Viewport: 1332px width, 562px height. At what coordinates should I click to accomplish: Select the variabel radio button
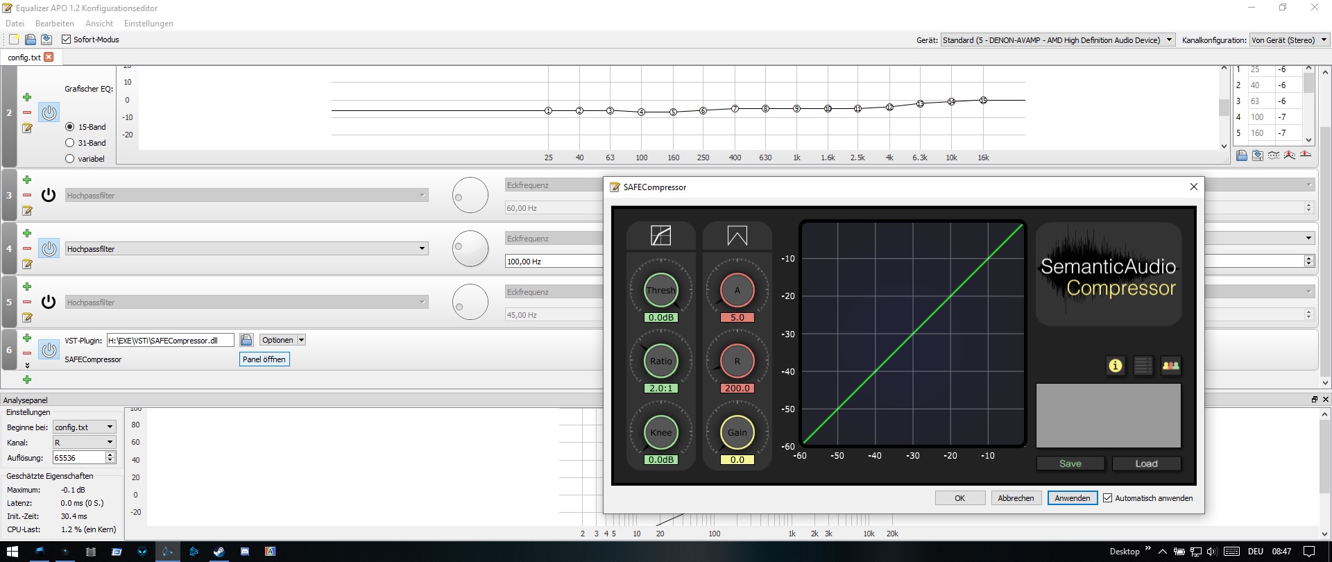(x=69, y=159)
